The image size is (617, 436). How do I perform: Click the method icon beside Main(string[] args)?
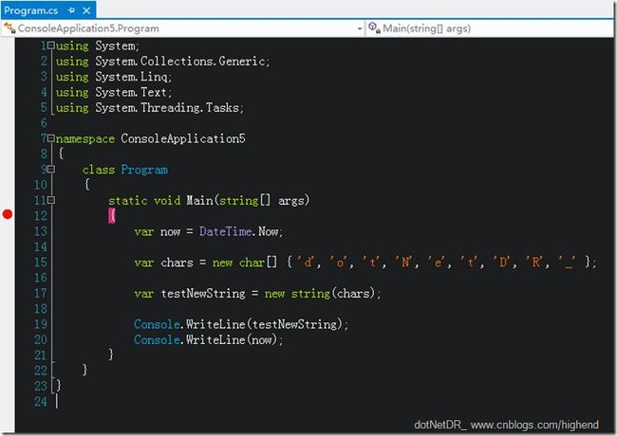pyautogui.click(x=374, y=27)
